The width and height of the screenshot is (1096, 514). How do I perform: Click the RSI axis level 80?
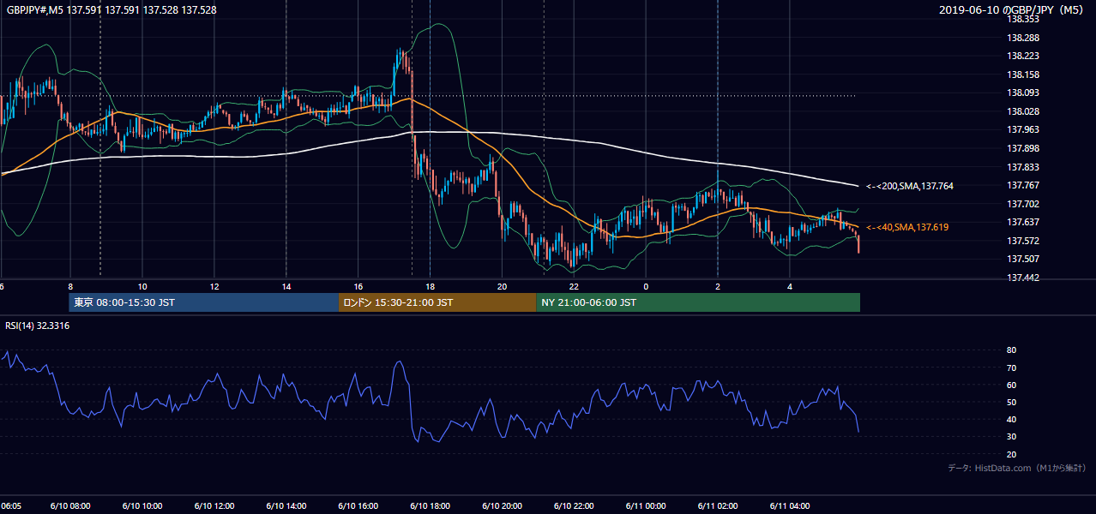[x=1012, y=350]
